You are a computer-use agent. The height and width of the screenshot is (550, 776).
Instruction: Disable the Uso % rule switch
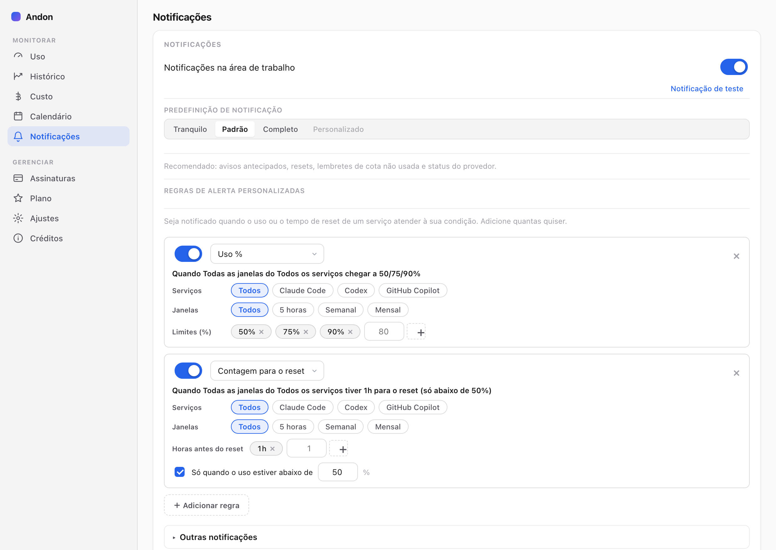tap(188, 254)
